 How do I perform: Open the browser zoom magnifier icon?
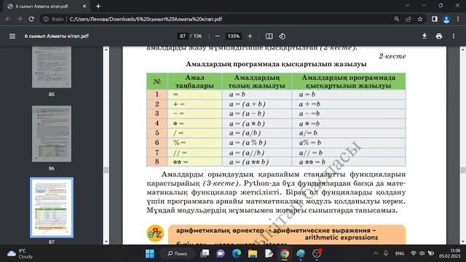(x=396, y=19)
